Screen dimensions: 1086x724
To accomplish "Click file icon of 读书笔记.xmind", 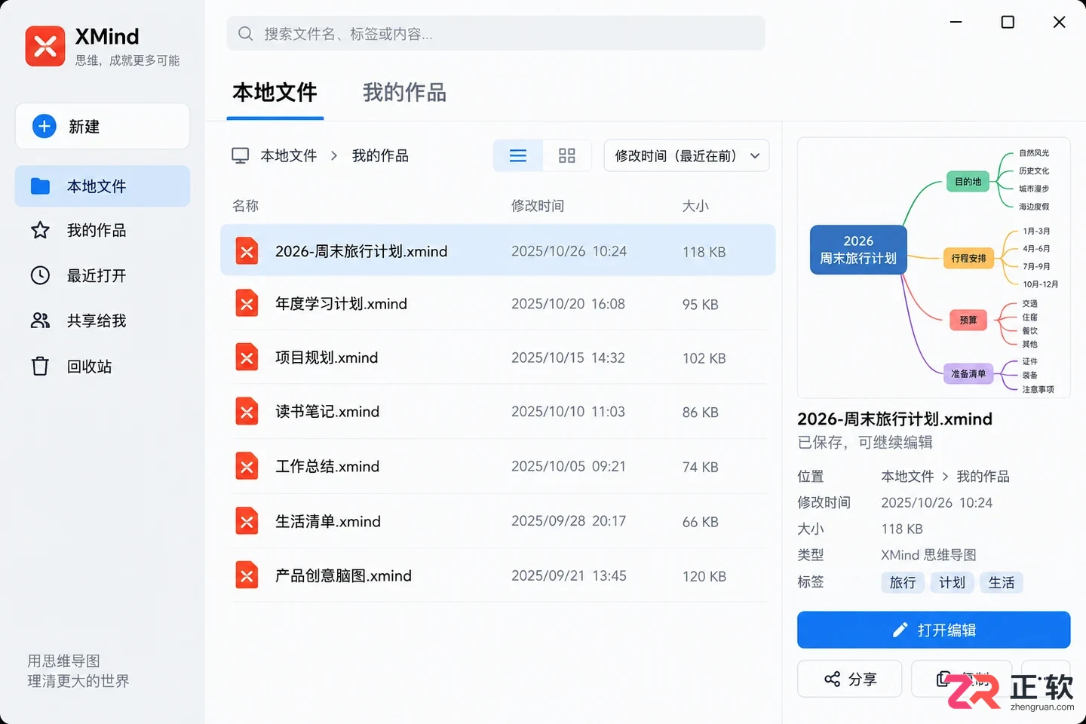I will (247, 411).
